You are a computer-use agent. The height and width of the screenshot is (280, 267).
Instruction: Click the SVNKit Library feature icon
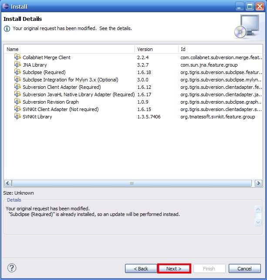pos(17,117)
